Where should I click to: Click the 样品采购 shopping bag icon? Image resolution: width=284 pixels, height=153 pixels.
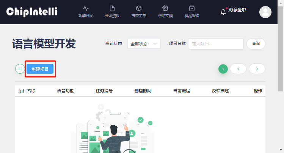click(191, 8)
